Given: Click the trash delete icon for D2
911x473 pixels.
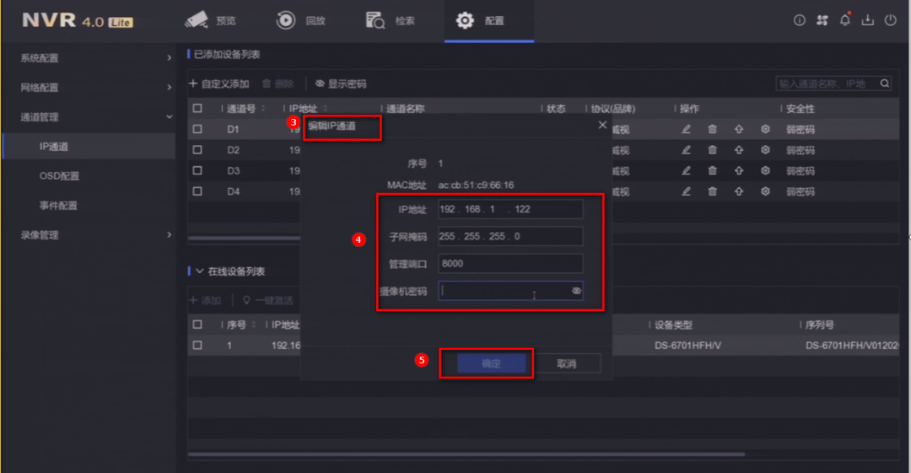Looking at the screenshot, I should point(712,150).
